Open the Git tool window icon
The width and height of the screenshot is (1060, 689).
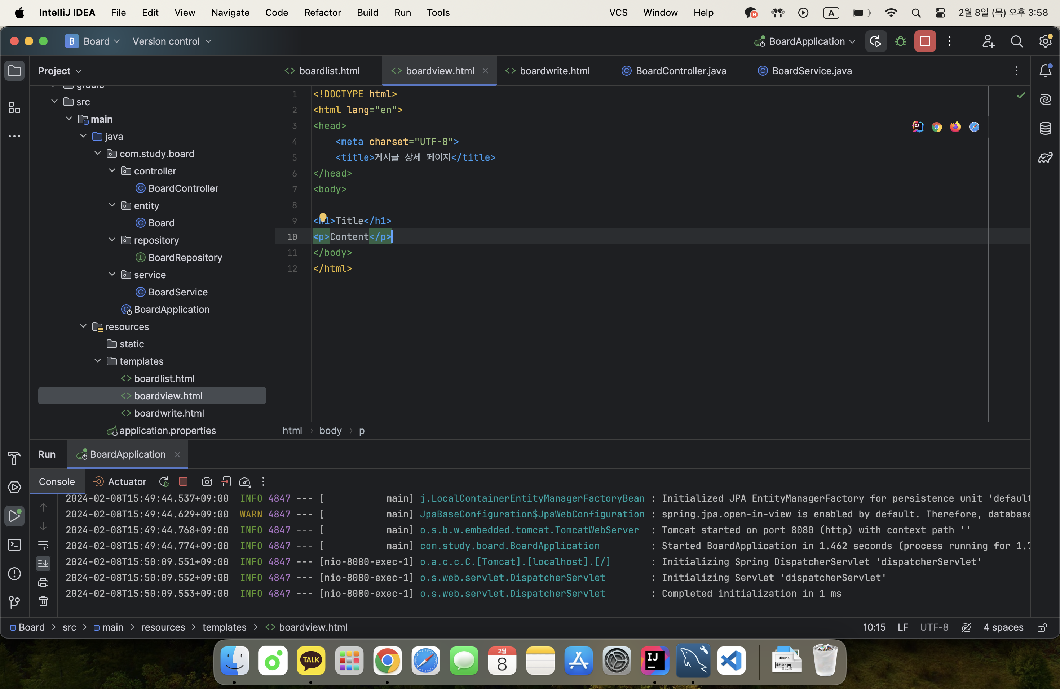point(14,602)
